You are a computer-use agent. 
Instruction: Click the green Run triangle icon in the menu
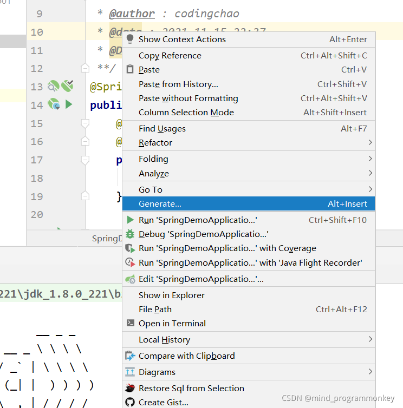tap(130, 220)
